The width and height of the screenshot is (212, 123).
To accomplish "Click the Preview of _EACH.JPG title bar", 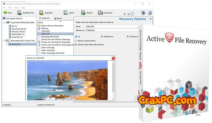I will tap(69, 58).
